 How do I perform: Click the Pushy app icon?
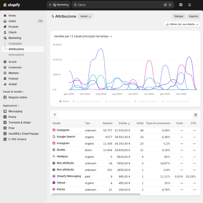pos(5,117)
